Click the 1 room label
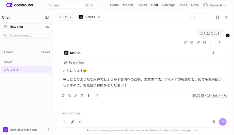This screenshot has height=135, width=234. pos(8,52)
